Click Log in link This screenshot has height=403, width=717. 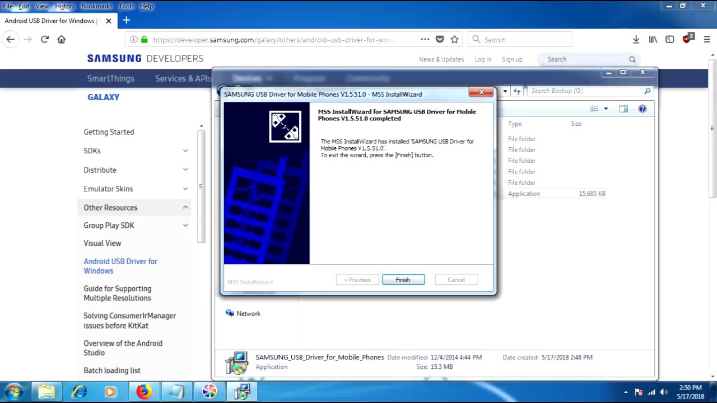coord(483,59)
